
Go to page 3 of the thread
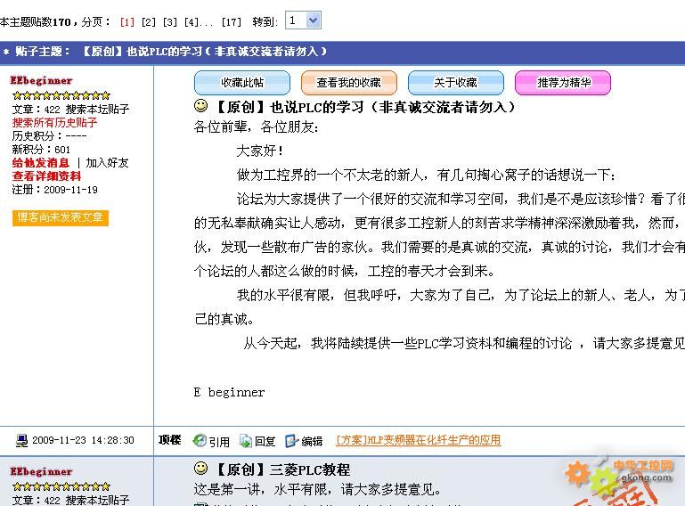click(x=169, y=21)
